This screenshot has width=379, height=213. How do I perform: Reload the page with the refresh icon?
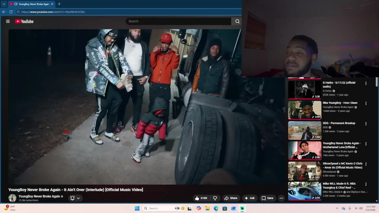11,12
